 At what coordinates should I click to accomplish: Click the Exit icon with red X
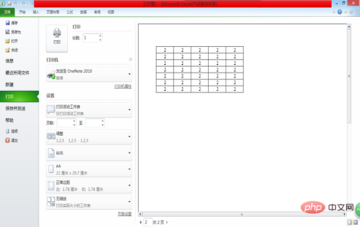point(8,140)
